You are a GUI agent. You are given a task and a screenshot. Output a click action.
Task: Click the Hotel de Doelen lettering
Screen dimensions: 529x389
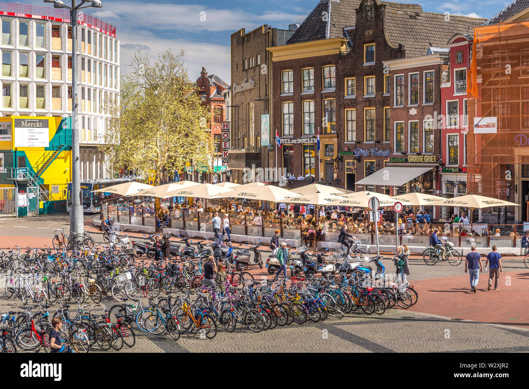299,141
